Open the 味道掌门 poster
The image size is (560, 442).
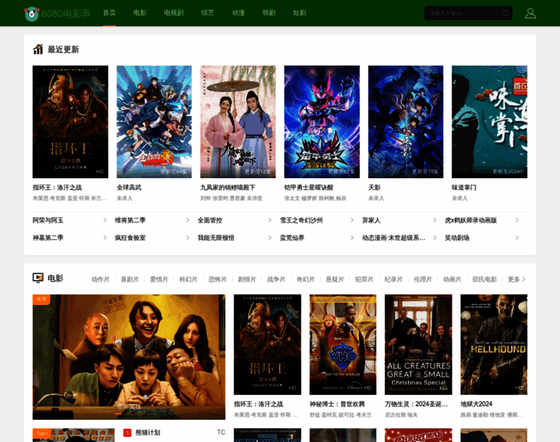[x=489, y=122]
